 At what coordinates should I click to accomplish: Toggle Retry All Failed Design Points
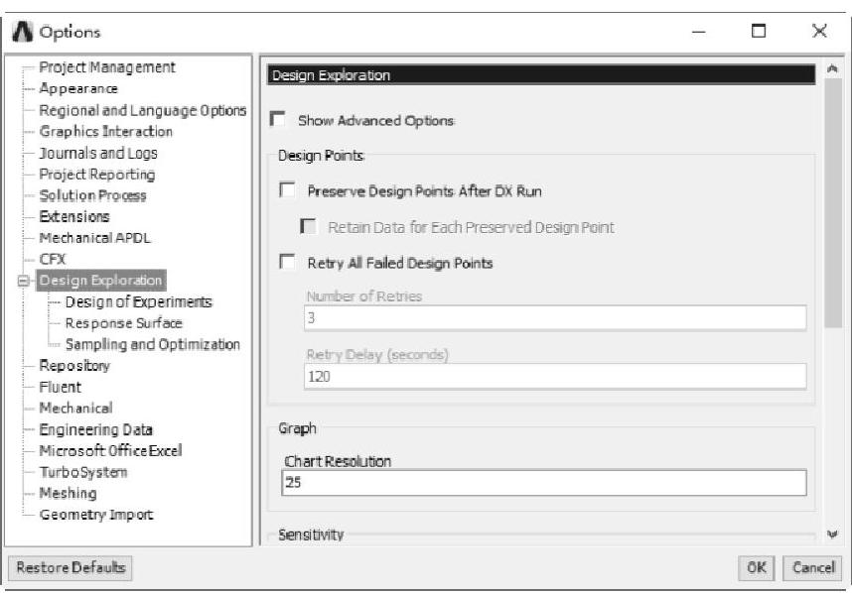tap(288, 263)
